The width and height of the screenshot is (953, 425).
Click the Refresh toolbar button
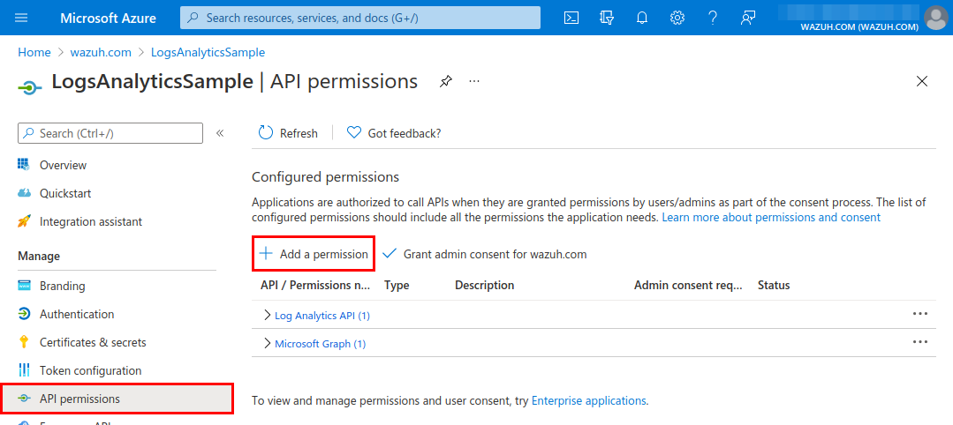click(288, 133)
